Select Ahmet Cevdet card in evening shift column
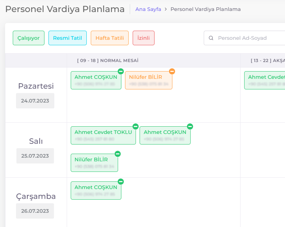This screenshot has height=227, width=285. [x=265, y=80]
